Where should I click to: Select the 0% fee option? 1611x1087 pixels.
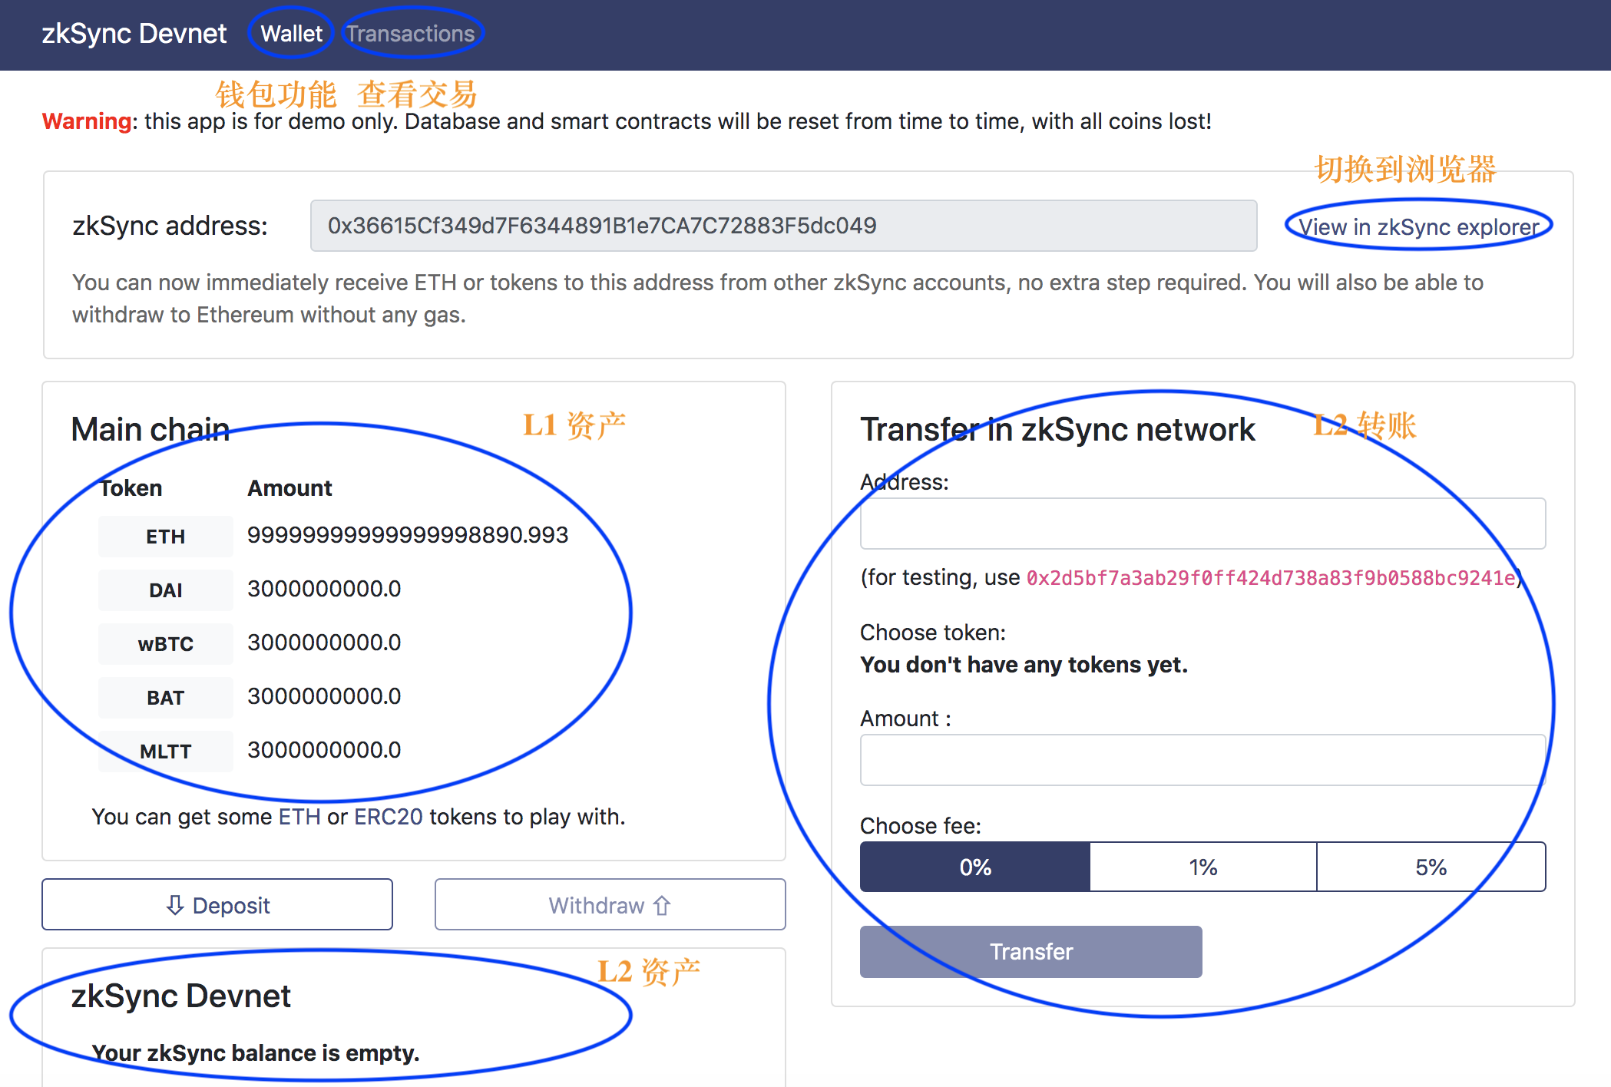point(974,867)
